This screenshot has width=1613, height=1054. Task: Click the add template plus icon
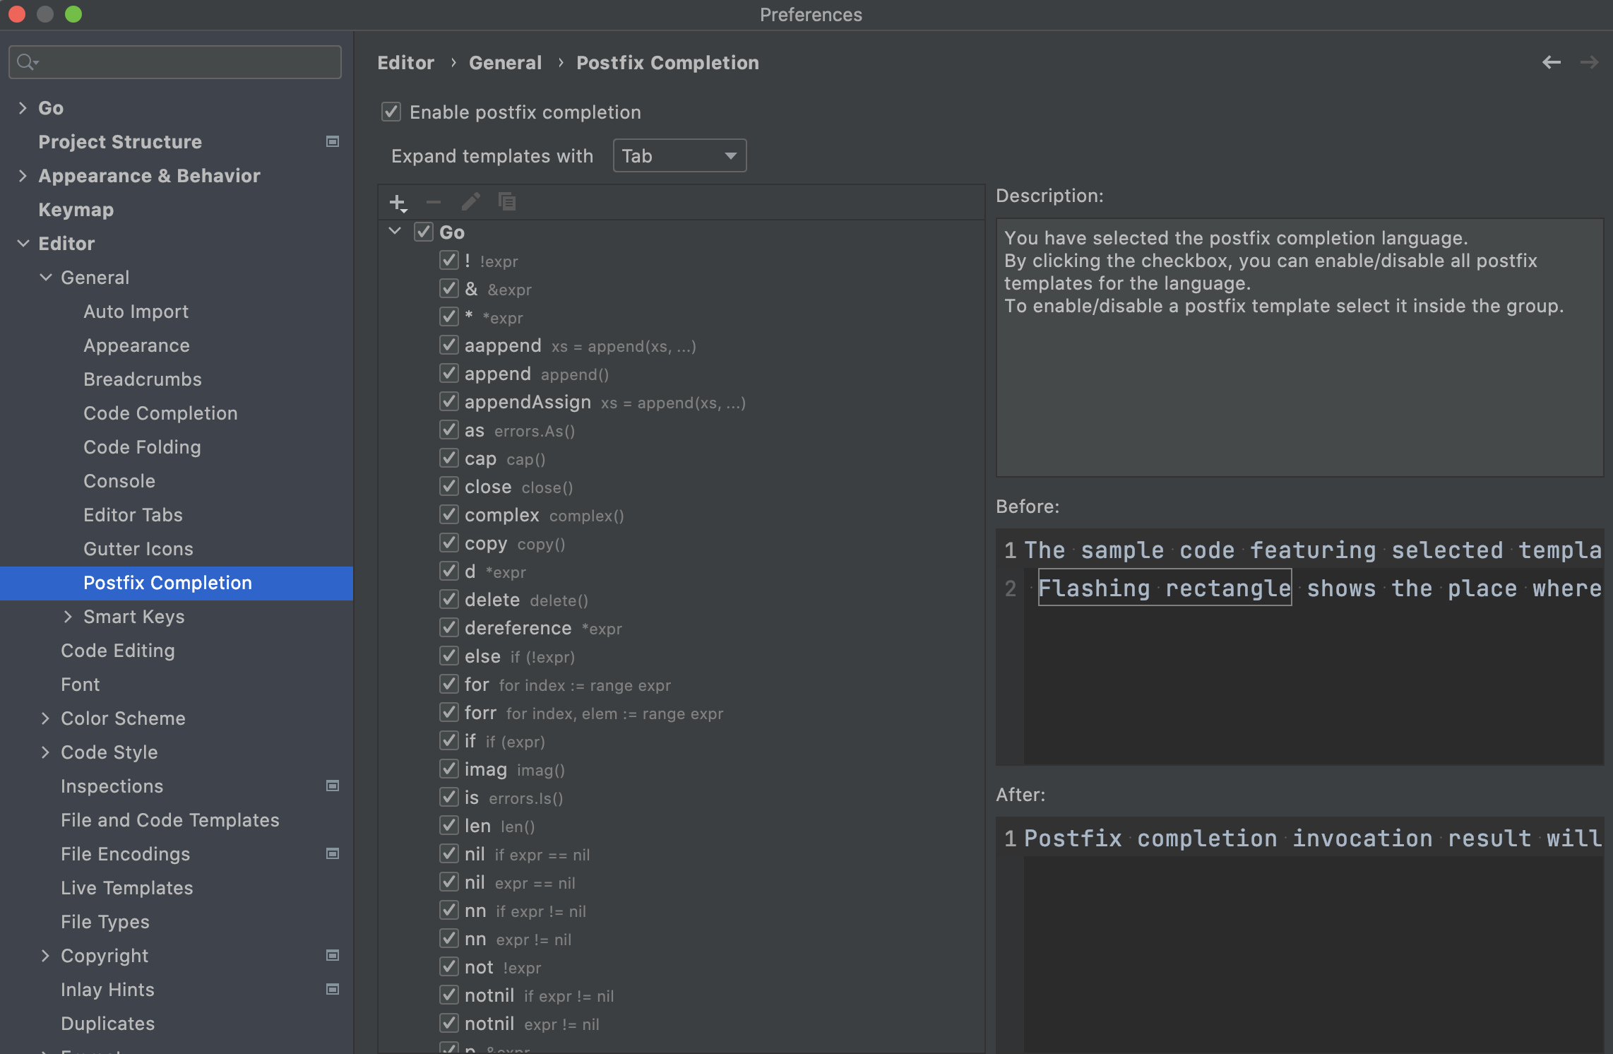(398, 203)
